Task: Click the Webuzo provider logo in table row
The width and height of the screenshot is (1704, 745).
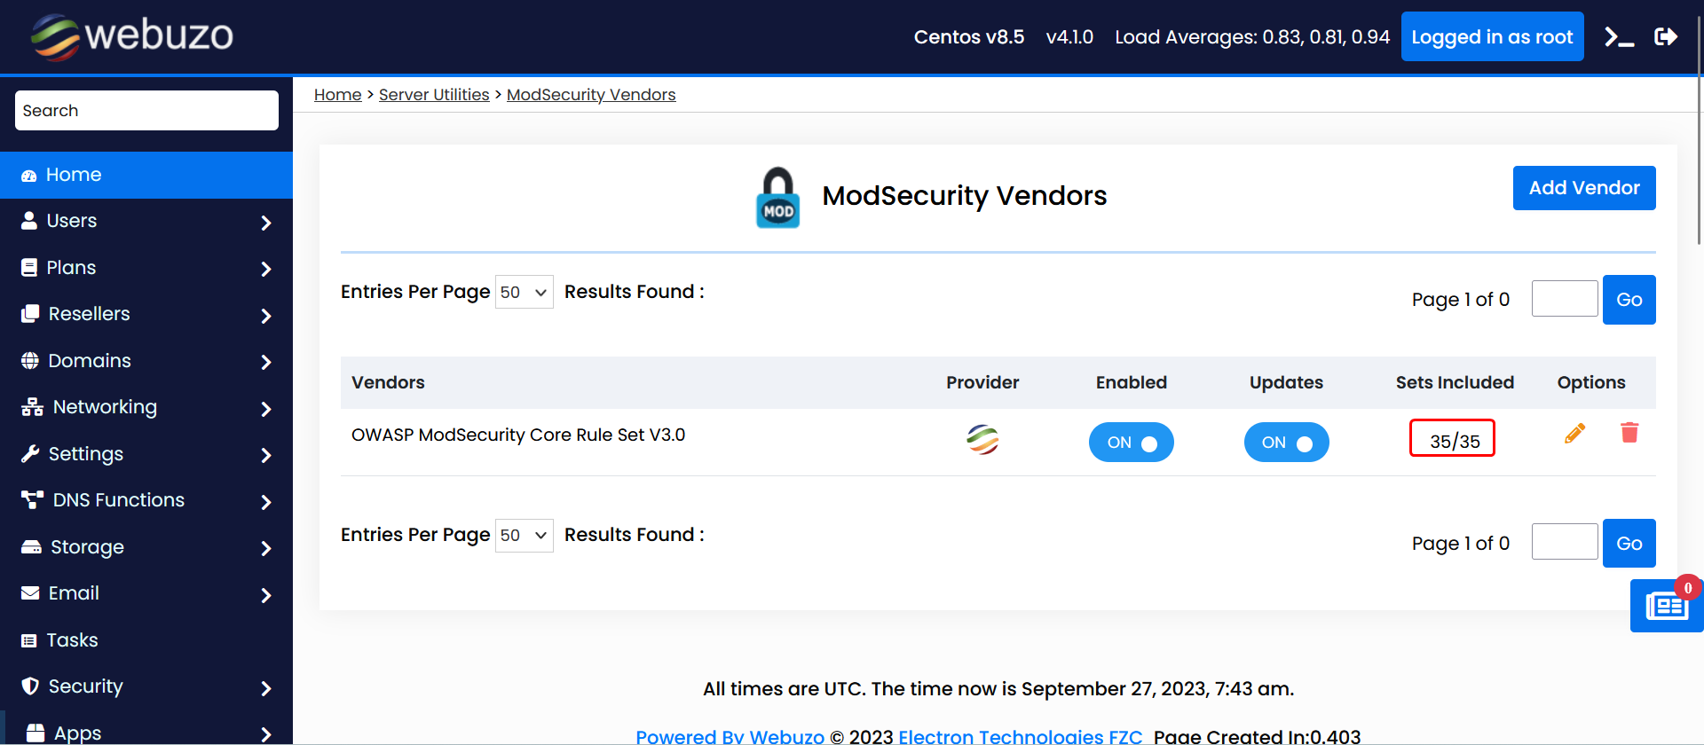Action: 982,440
